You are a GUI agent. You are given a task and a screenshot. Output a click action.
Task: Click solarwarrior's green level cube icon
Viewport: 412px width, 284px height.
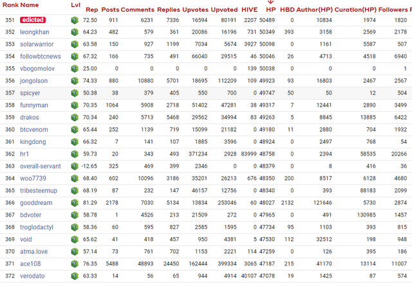tap(75, 44)
